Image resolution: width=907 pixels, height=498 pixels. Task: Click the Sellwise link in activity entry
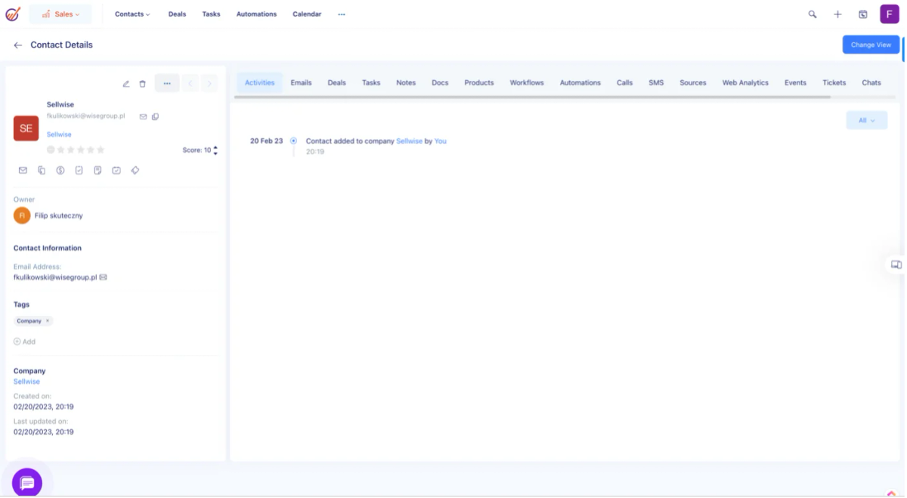(410, 141)
